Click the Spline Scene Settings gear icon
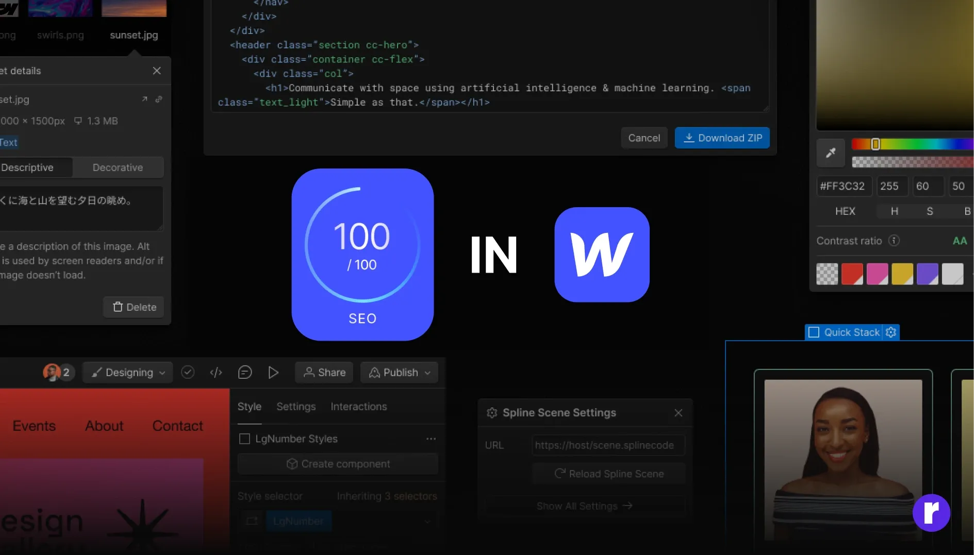974x555 pixels. (492, 413)
